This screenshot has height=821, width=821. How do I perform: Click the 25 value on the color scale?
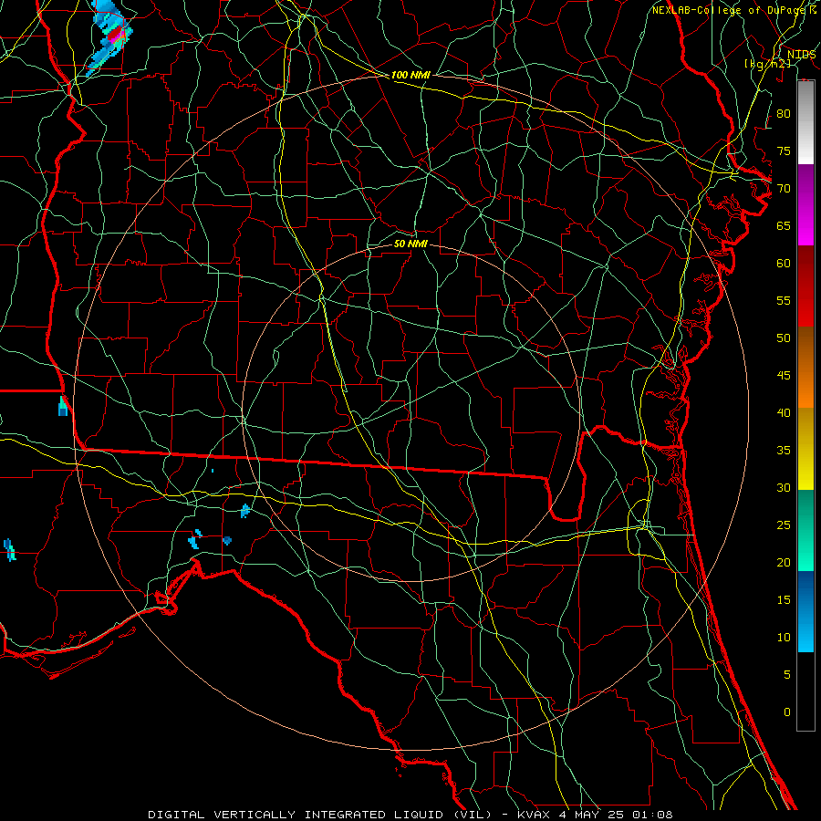pos(784,525)
